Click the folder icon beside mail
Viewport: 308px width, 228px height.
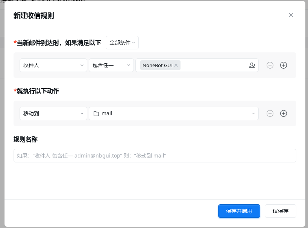pos(96,113)
